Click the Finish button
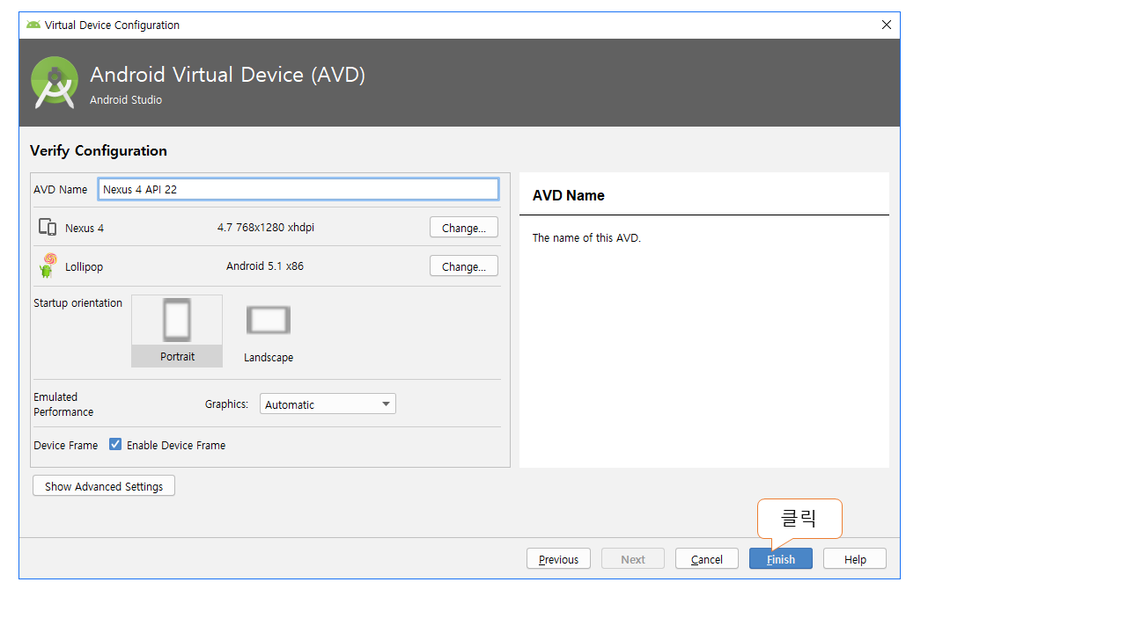The height and width of the screenshot is (633, 1127). point(781,559)
